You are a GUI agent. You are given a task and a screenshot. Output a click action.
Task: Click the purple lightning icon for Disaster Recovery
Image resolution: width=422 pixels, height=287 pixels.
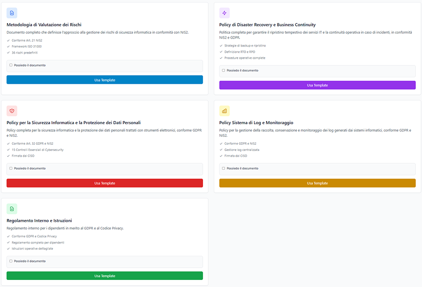(x=225, y=13)
